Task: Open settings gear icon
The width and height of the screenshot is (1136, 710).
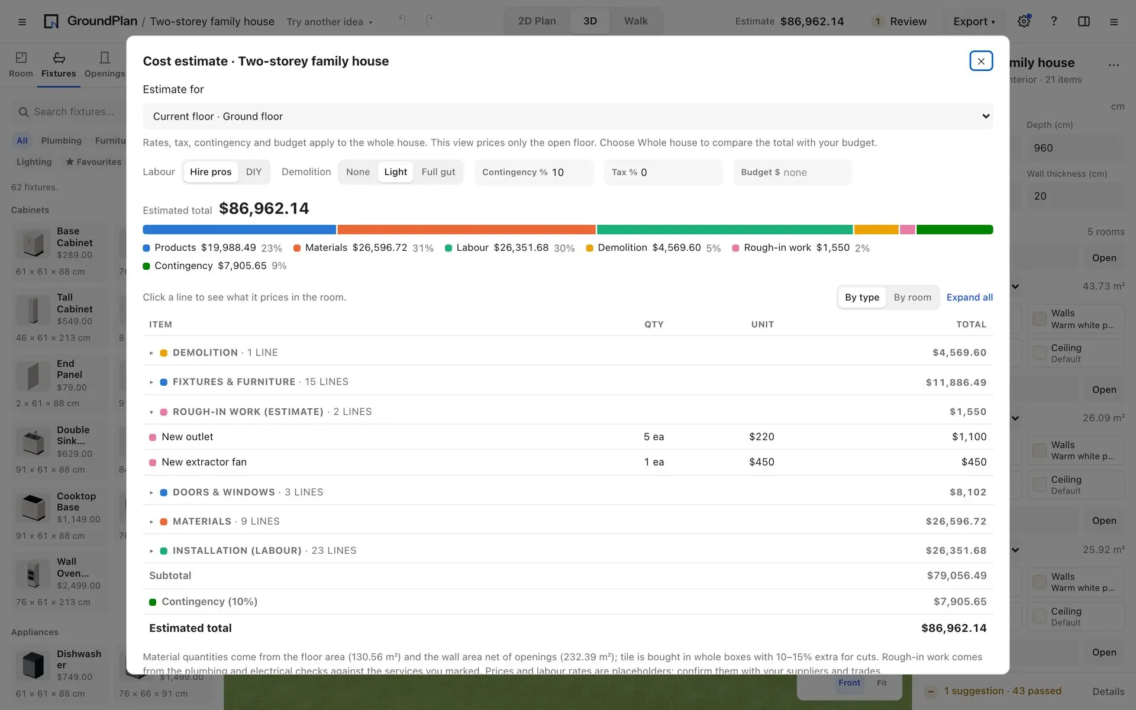Action: click(1024, 21)
